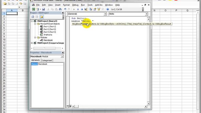Screen dimensions: 201x113
Task: Select Excel cell A1
Action: (x=12, y=13)
